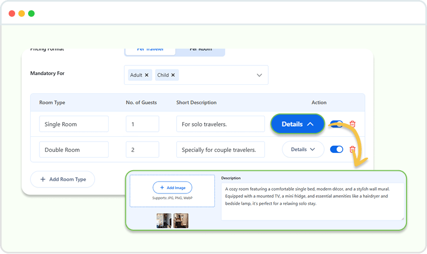427x254 pixels.
Task: Delete the Double Room row
Action: click(352, 150)
